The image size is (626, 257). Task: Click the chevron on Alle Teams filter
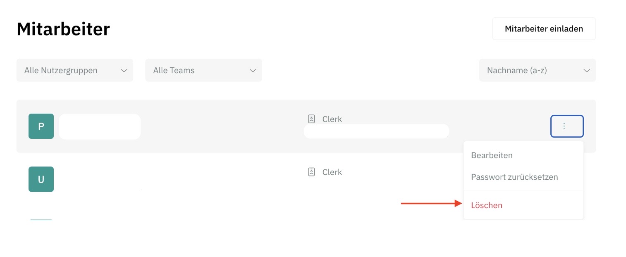click(x=253, y=70)
